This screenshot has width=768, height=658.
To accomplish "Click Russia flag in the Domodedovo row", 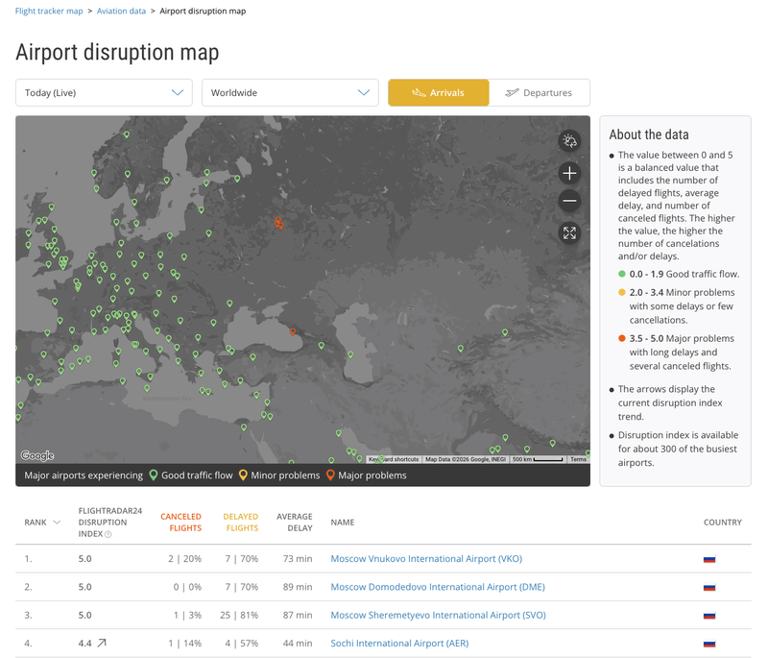I will click(709, 587).
